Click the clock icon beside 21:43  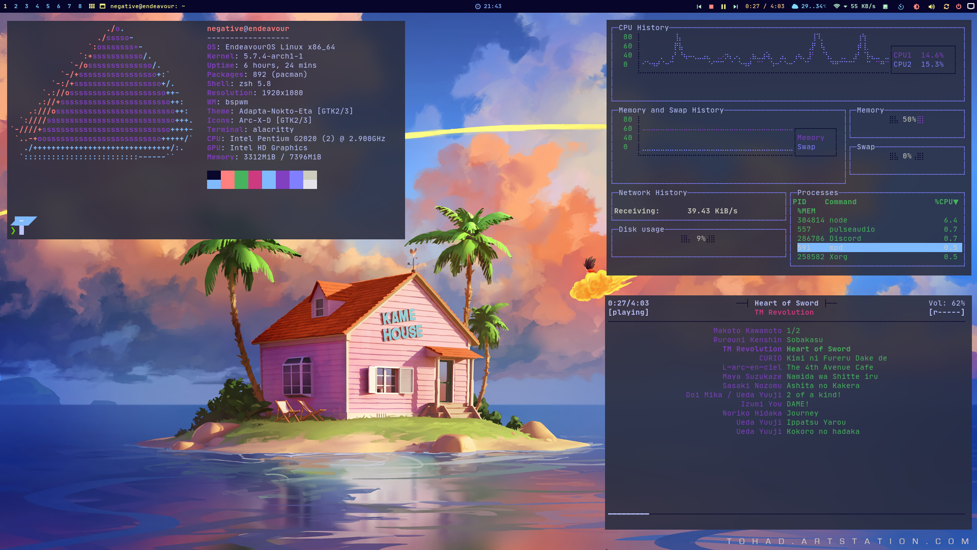tap(478, 7)
